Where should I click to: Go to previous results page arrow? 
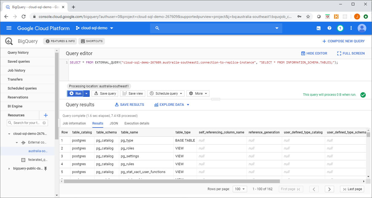[314, 189]
